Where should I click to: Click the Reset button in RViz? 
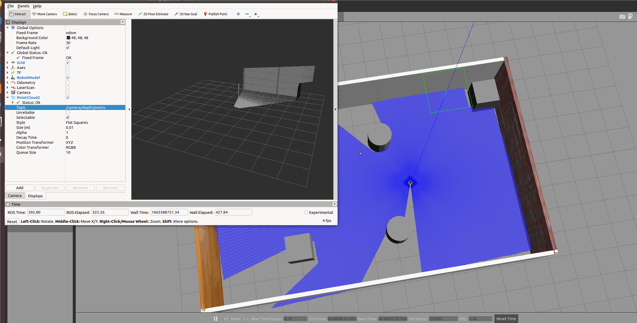pos(12,221)
